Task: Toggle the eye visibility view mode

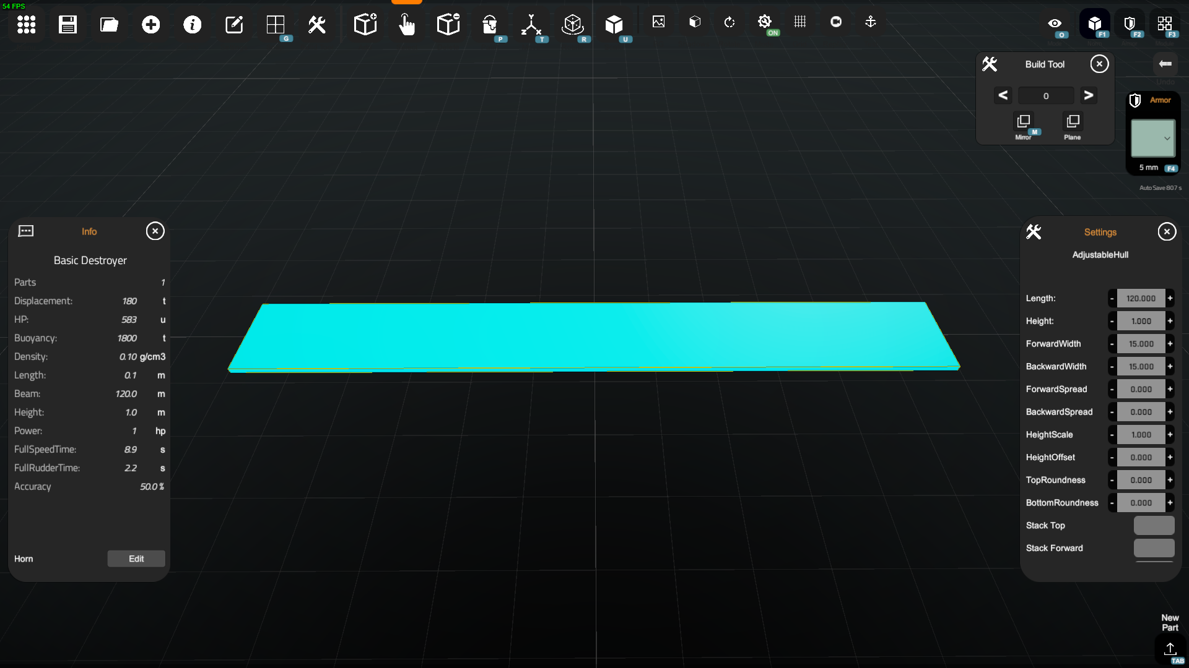Action: tap(1055, 24)
